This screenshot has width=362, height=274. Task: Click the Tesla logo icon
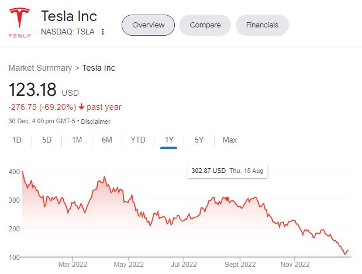click(x=19, y=23)
